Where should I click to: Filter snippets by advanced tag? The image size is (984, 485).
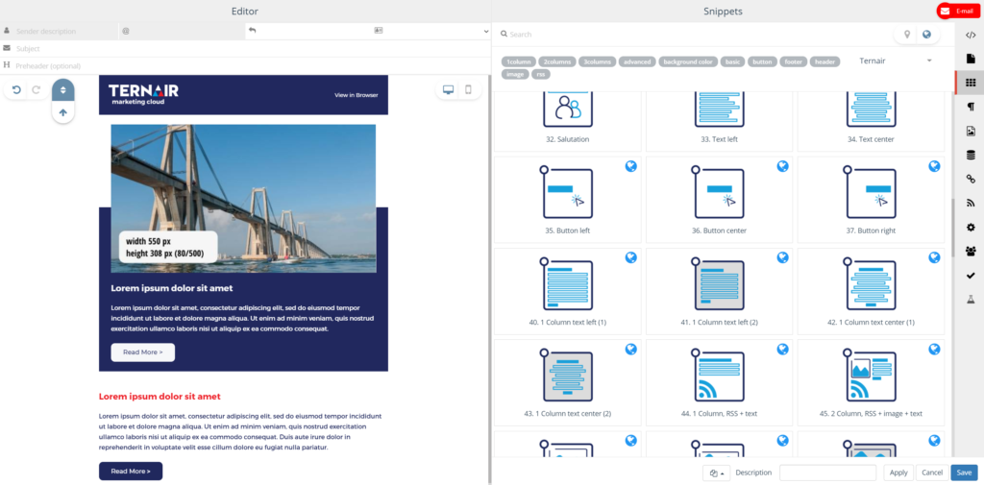point(637,61)
